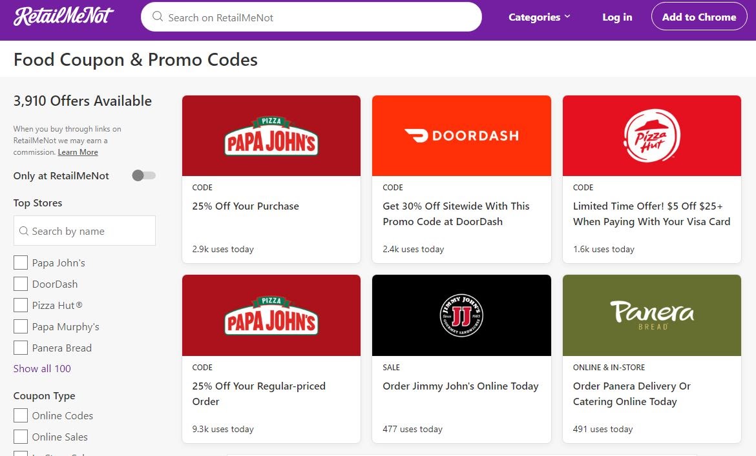Click inside the Search on RetailMeNot field
Image resolution: width=756 pixels, height=456 pixels.
tap(310, 17)
